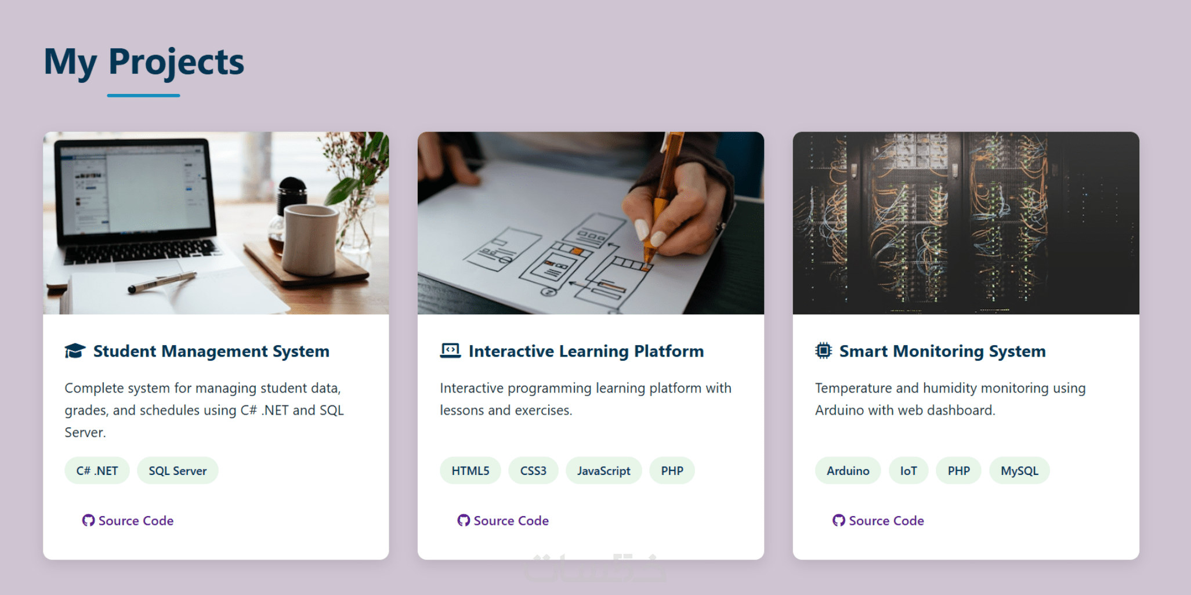Click the HTML5 tag
1191x595 pixels.
click(x=470, y=470)
